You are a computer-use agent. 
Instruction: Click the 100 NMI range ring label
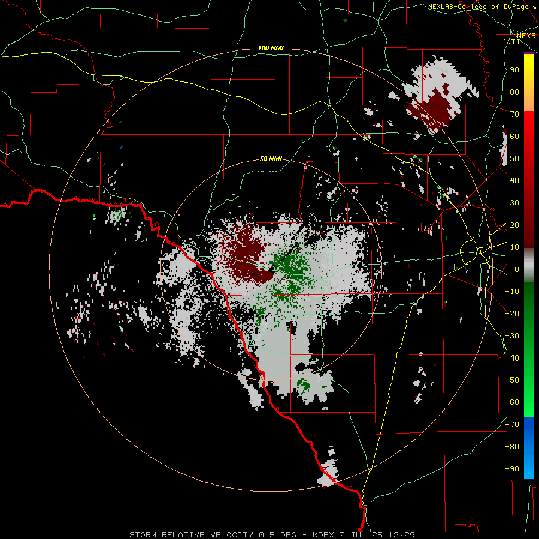click(271, 48)
